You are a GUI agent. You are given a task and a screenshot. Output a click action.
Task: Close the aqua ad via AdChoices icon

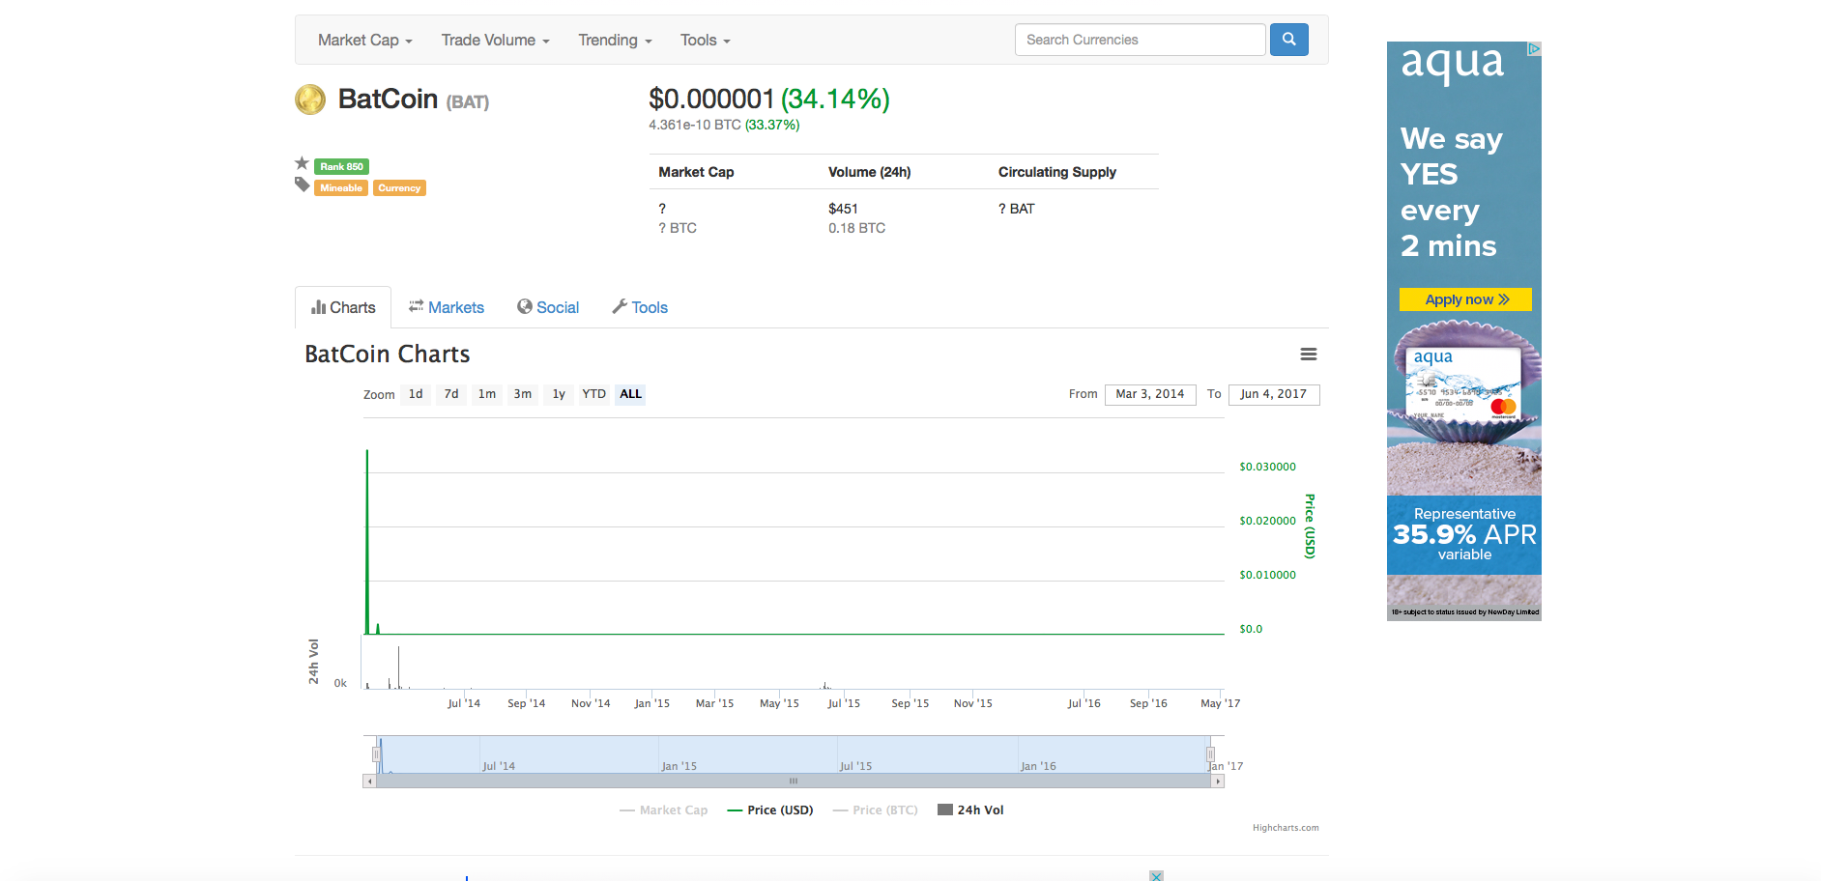(1534, 48)
